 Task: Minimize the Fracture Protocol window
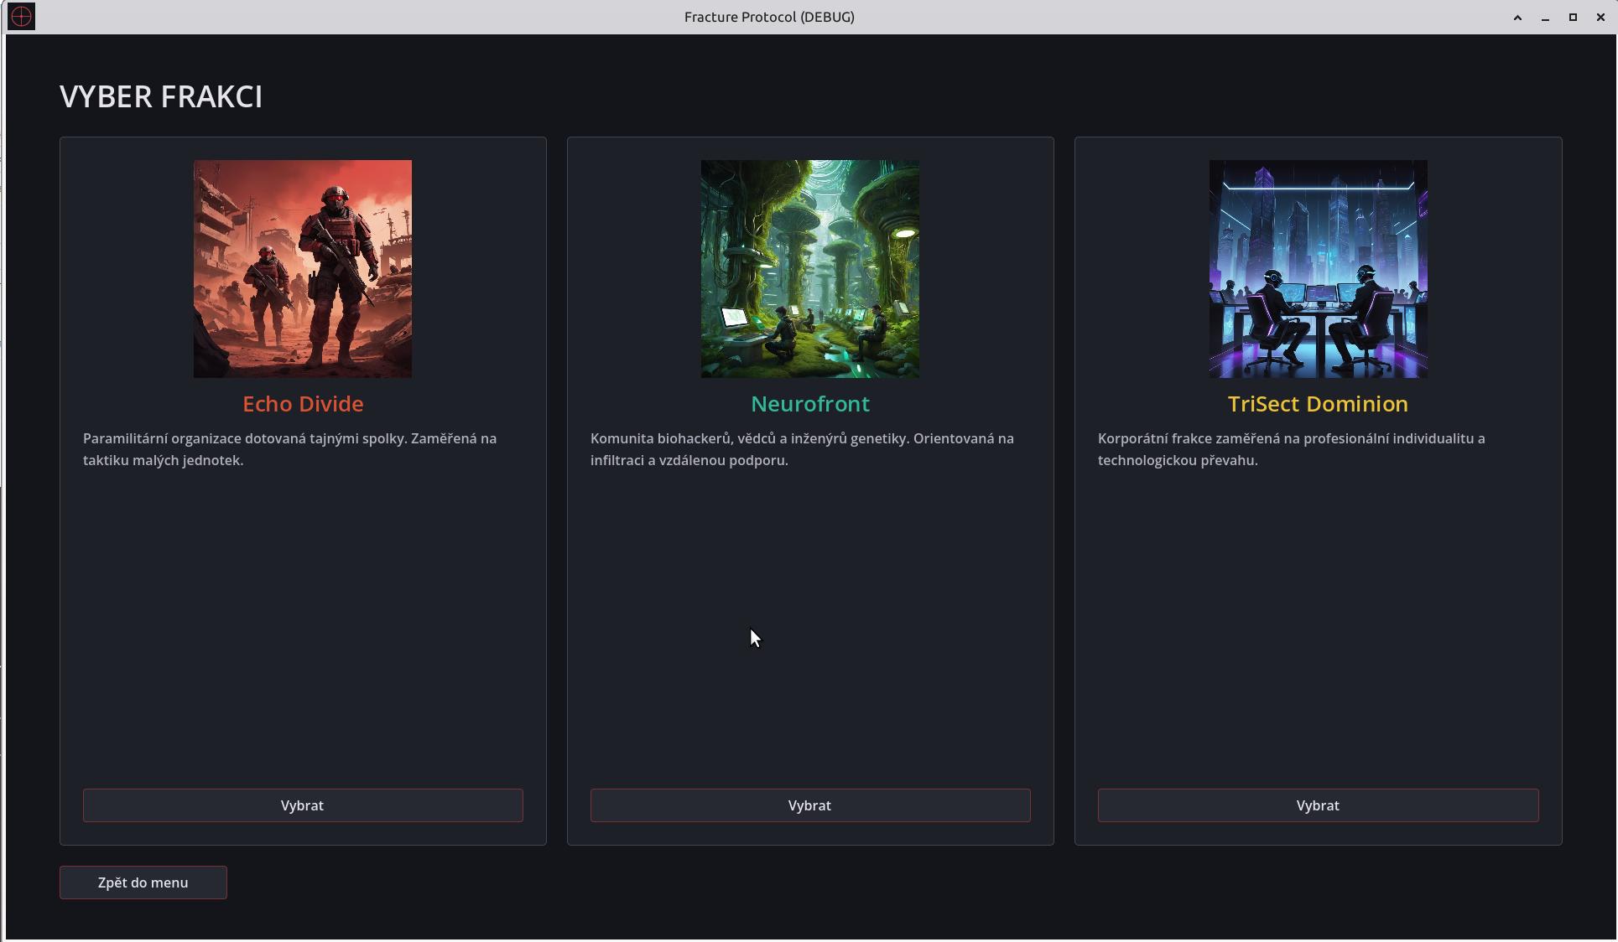(1545, 18)
